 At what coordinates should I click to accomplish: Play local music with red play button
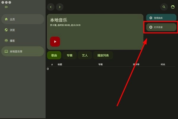pyautogui.click(x=55, y=42)
